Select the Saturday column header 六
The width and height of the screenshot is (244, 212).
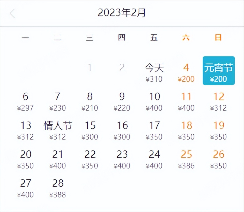(187, 38)
